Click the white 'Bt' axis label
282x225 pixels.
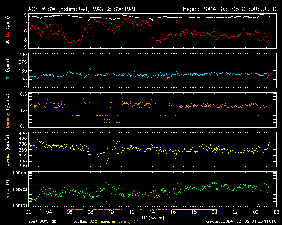point(7,42)
